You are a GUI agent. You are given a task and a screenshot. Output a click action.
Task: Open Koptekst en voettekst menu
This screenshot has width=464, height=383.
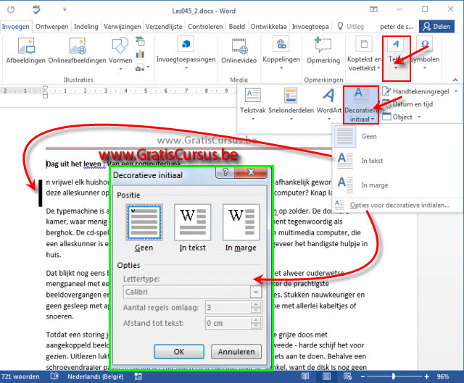click(x=364, y=54)
